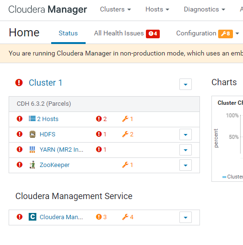The image size is (243, 245).
Task: Open the Clusters menu
Action: click(115, 10)
